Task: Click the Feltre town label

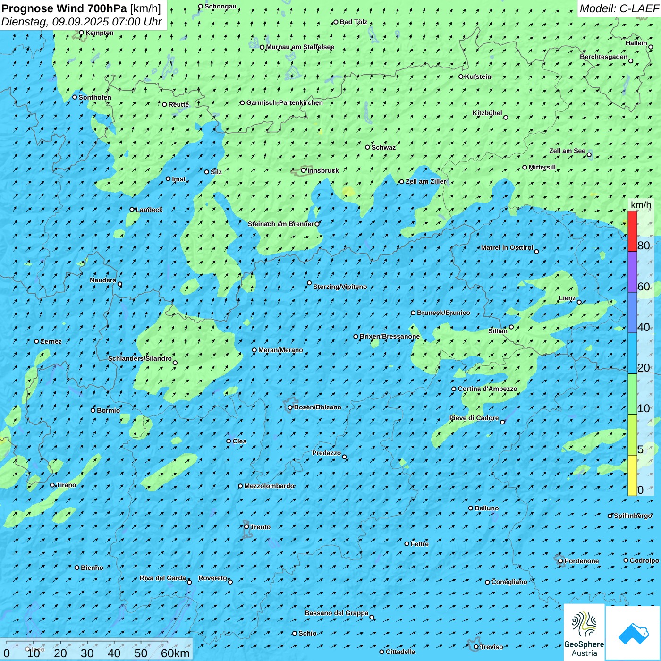Action: click(x=419, y=544)
